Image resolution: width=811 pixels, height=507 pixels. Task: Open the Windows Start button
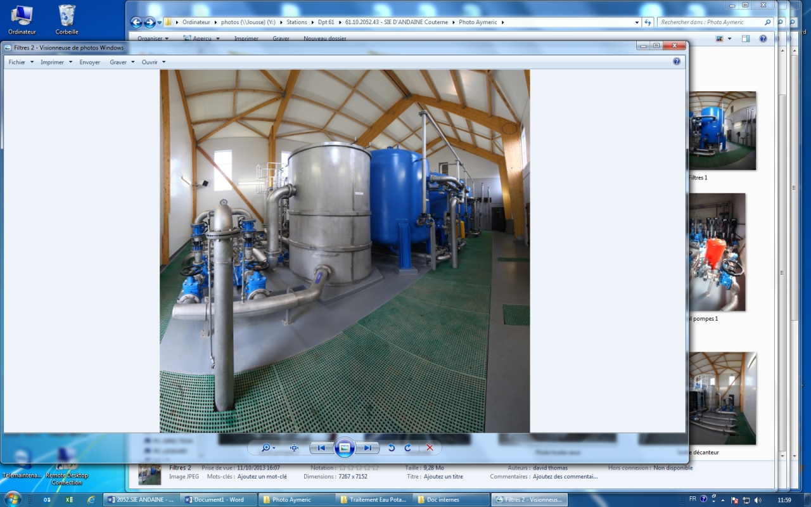(12, 499)
